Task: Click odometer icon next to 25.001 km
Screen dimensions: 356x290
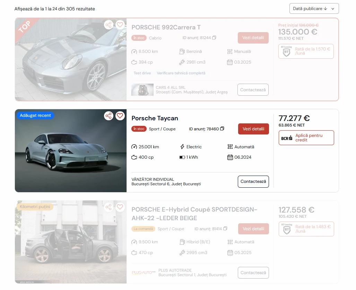Action: click(134, 147)
